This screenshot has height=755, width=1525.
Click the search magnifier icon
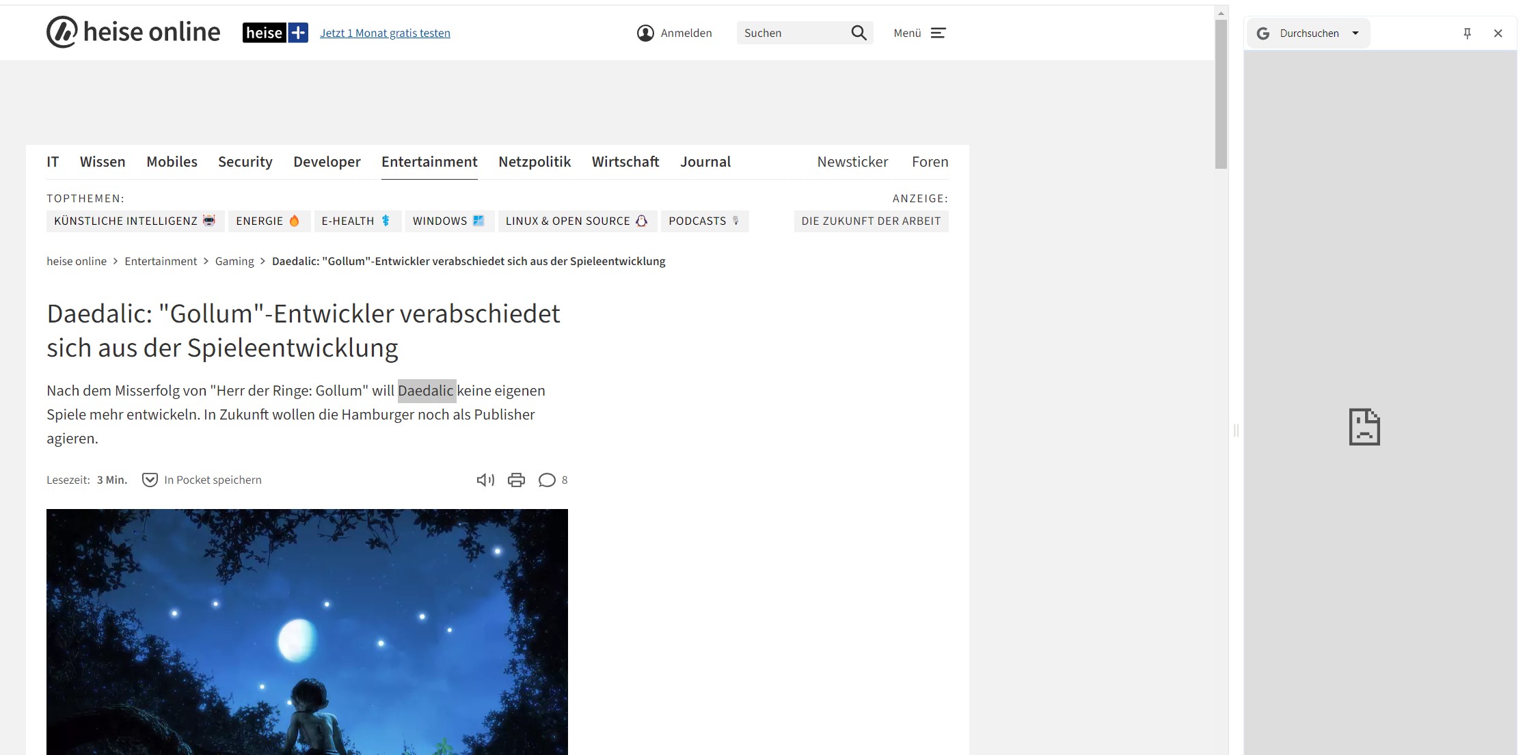pyautogui.click(x=859, y=33)
